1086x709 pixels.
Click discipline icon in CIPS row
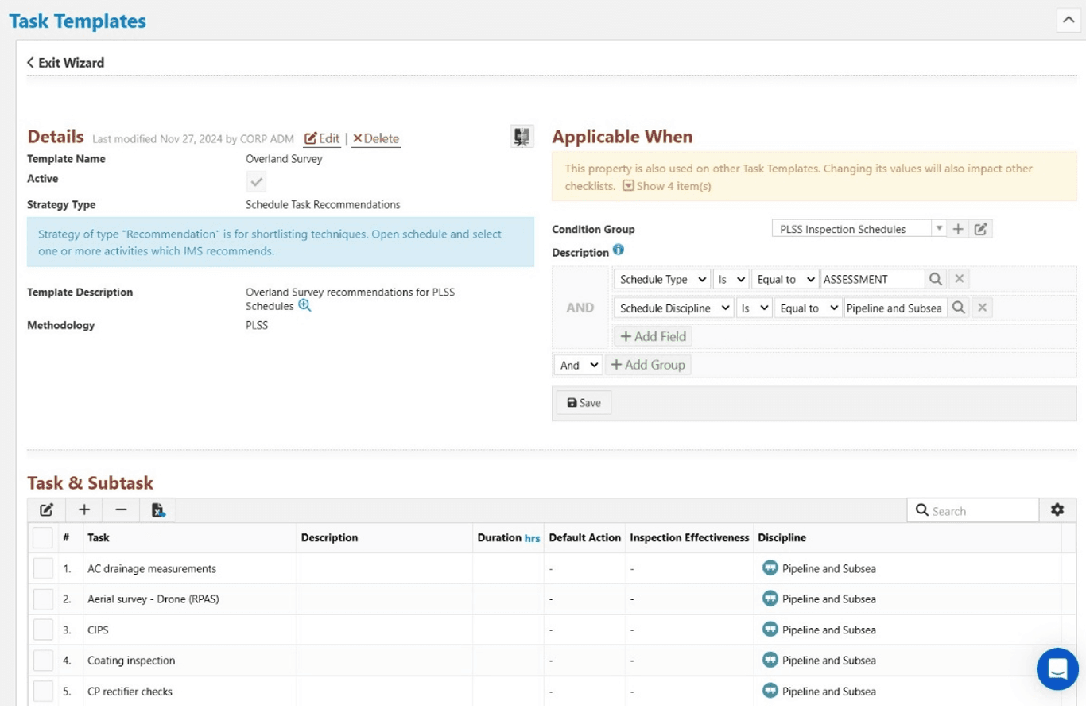coord(770,630)
